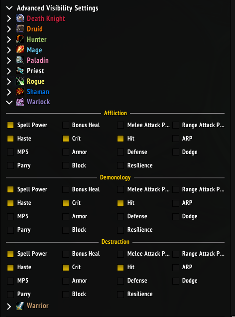Click the Warrior sword icon
235x317 pixels.
point(20,306)
